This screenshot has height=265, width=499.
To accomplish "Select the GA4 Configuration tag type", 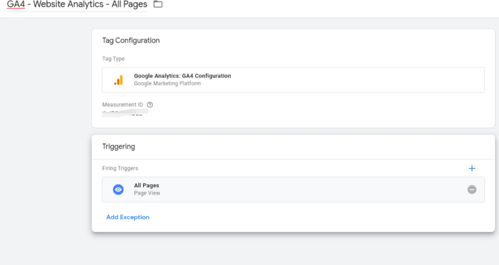I will pyautogui.click(x=293, y=80).
